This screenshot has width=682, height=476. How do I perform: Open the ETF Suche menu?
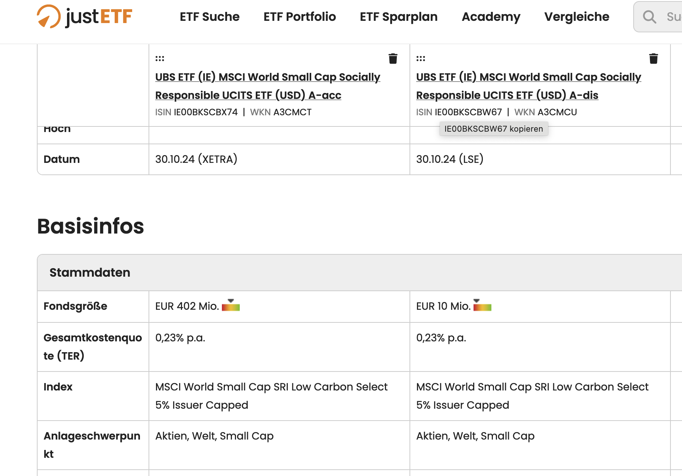pos(210,17)
